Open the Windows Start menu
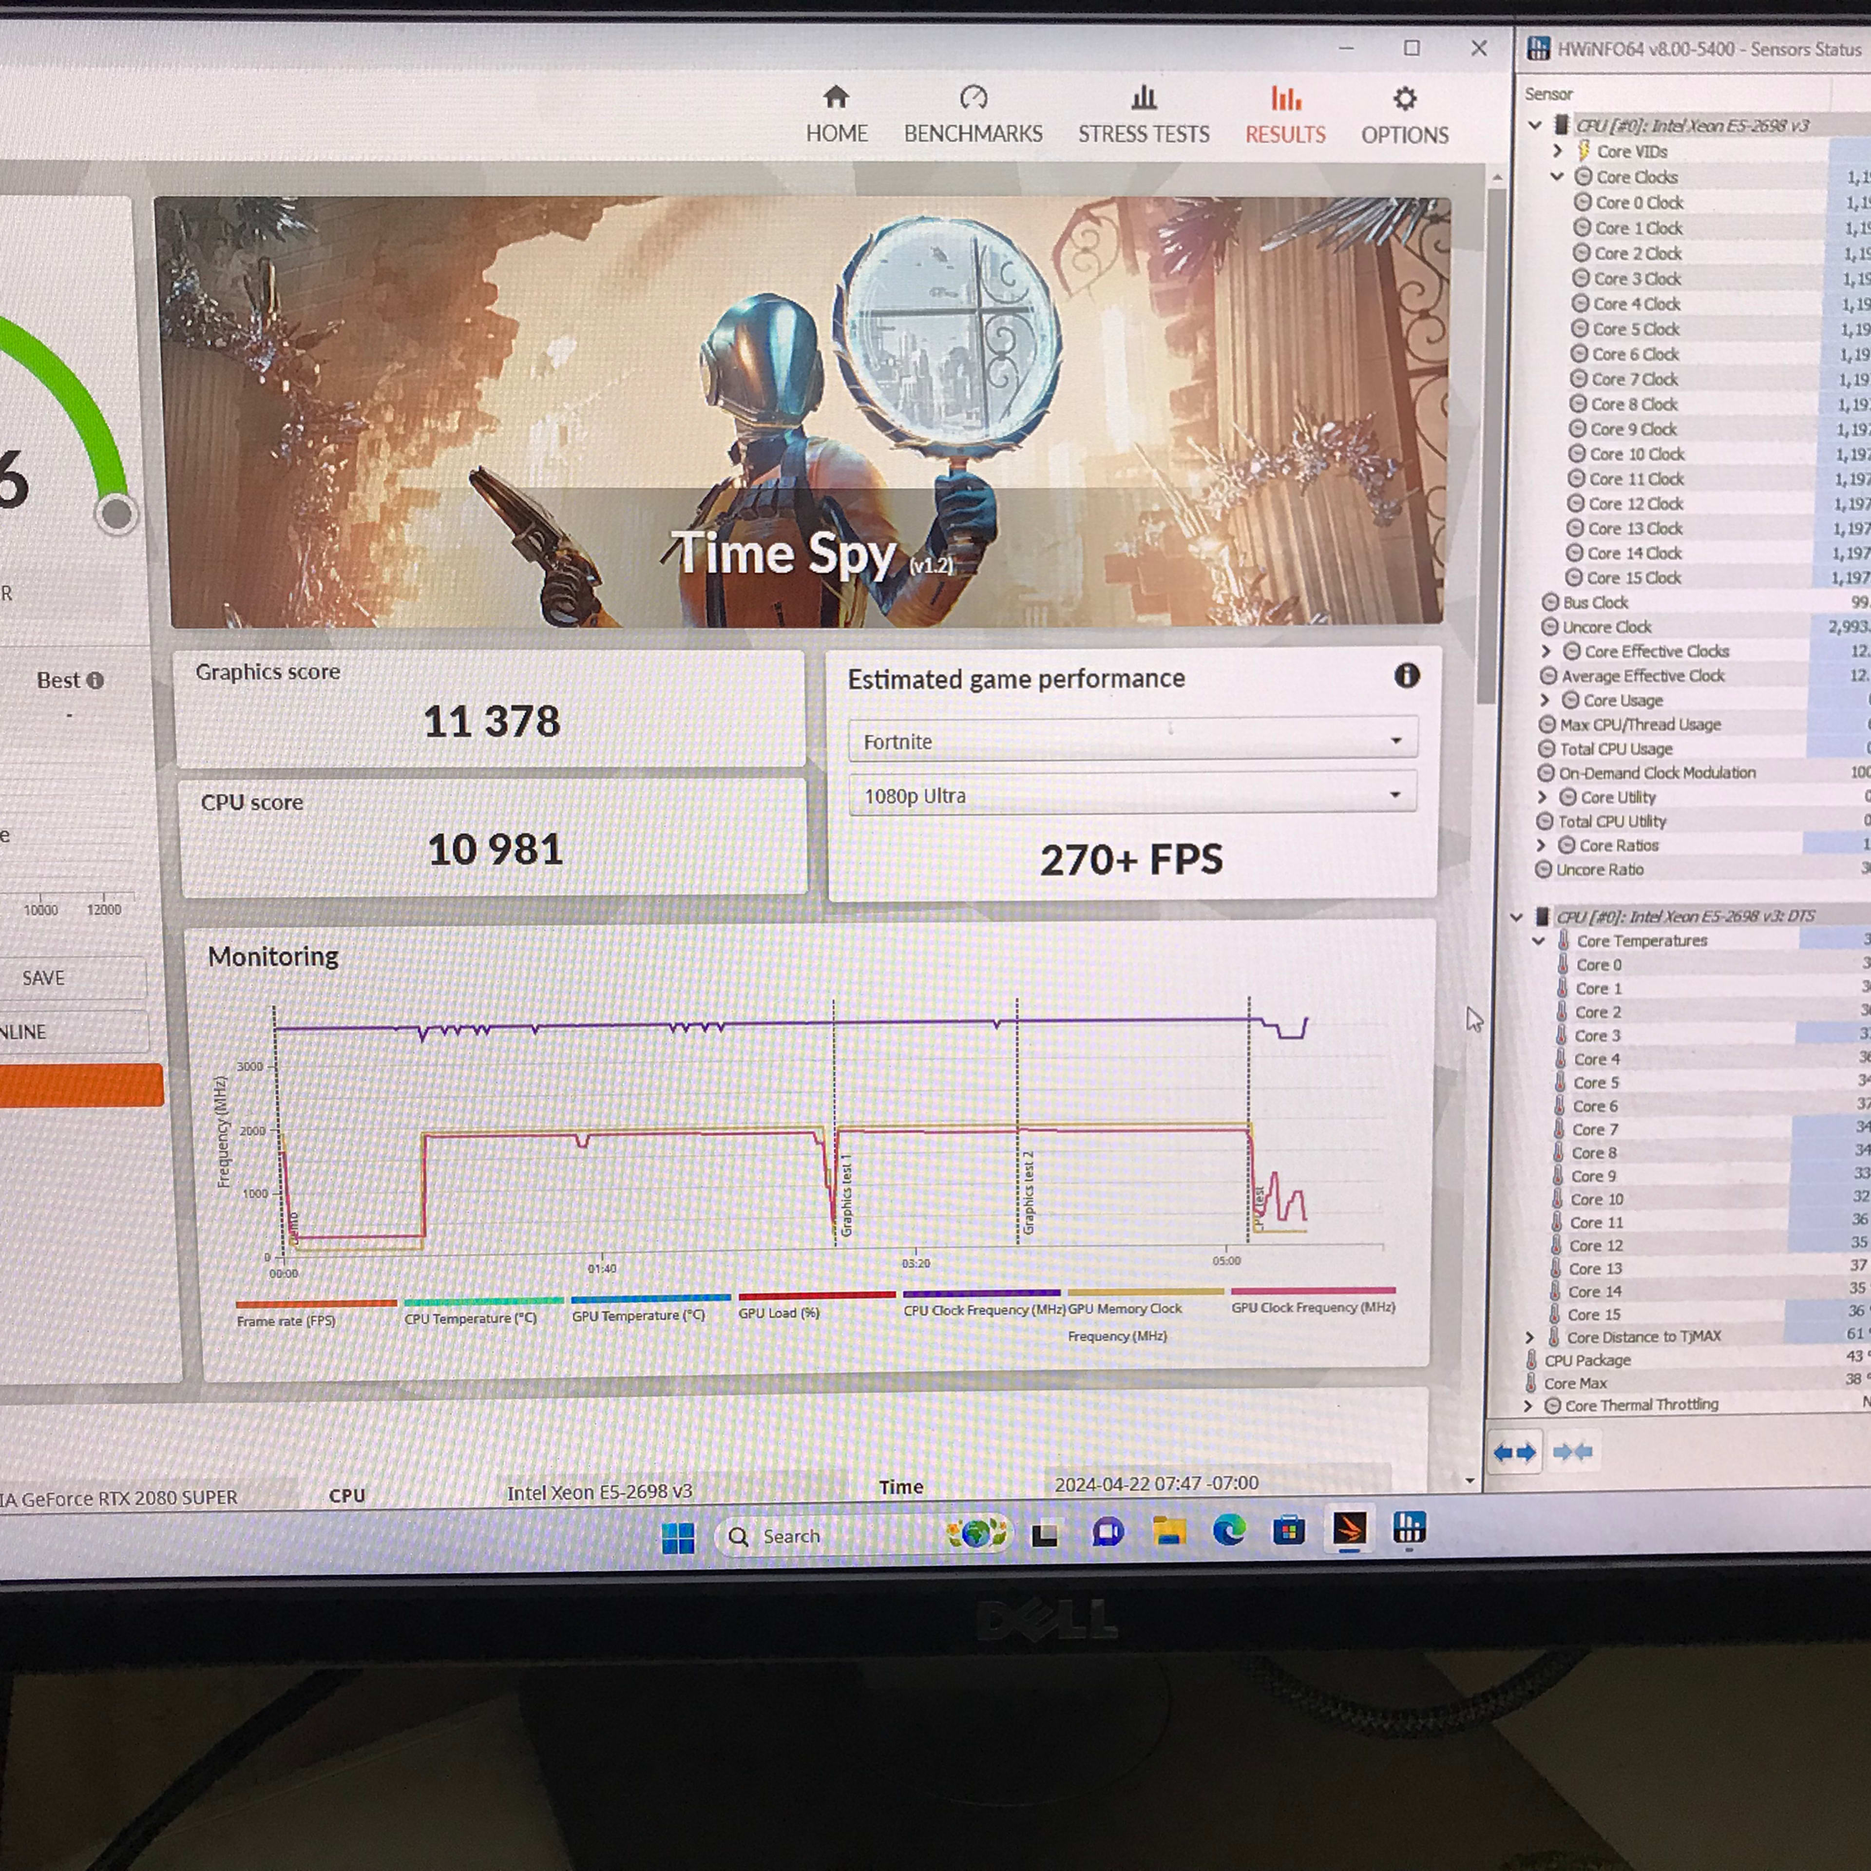Viewport: 1871px width, 1871px height. tap(678, 1537)
